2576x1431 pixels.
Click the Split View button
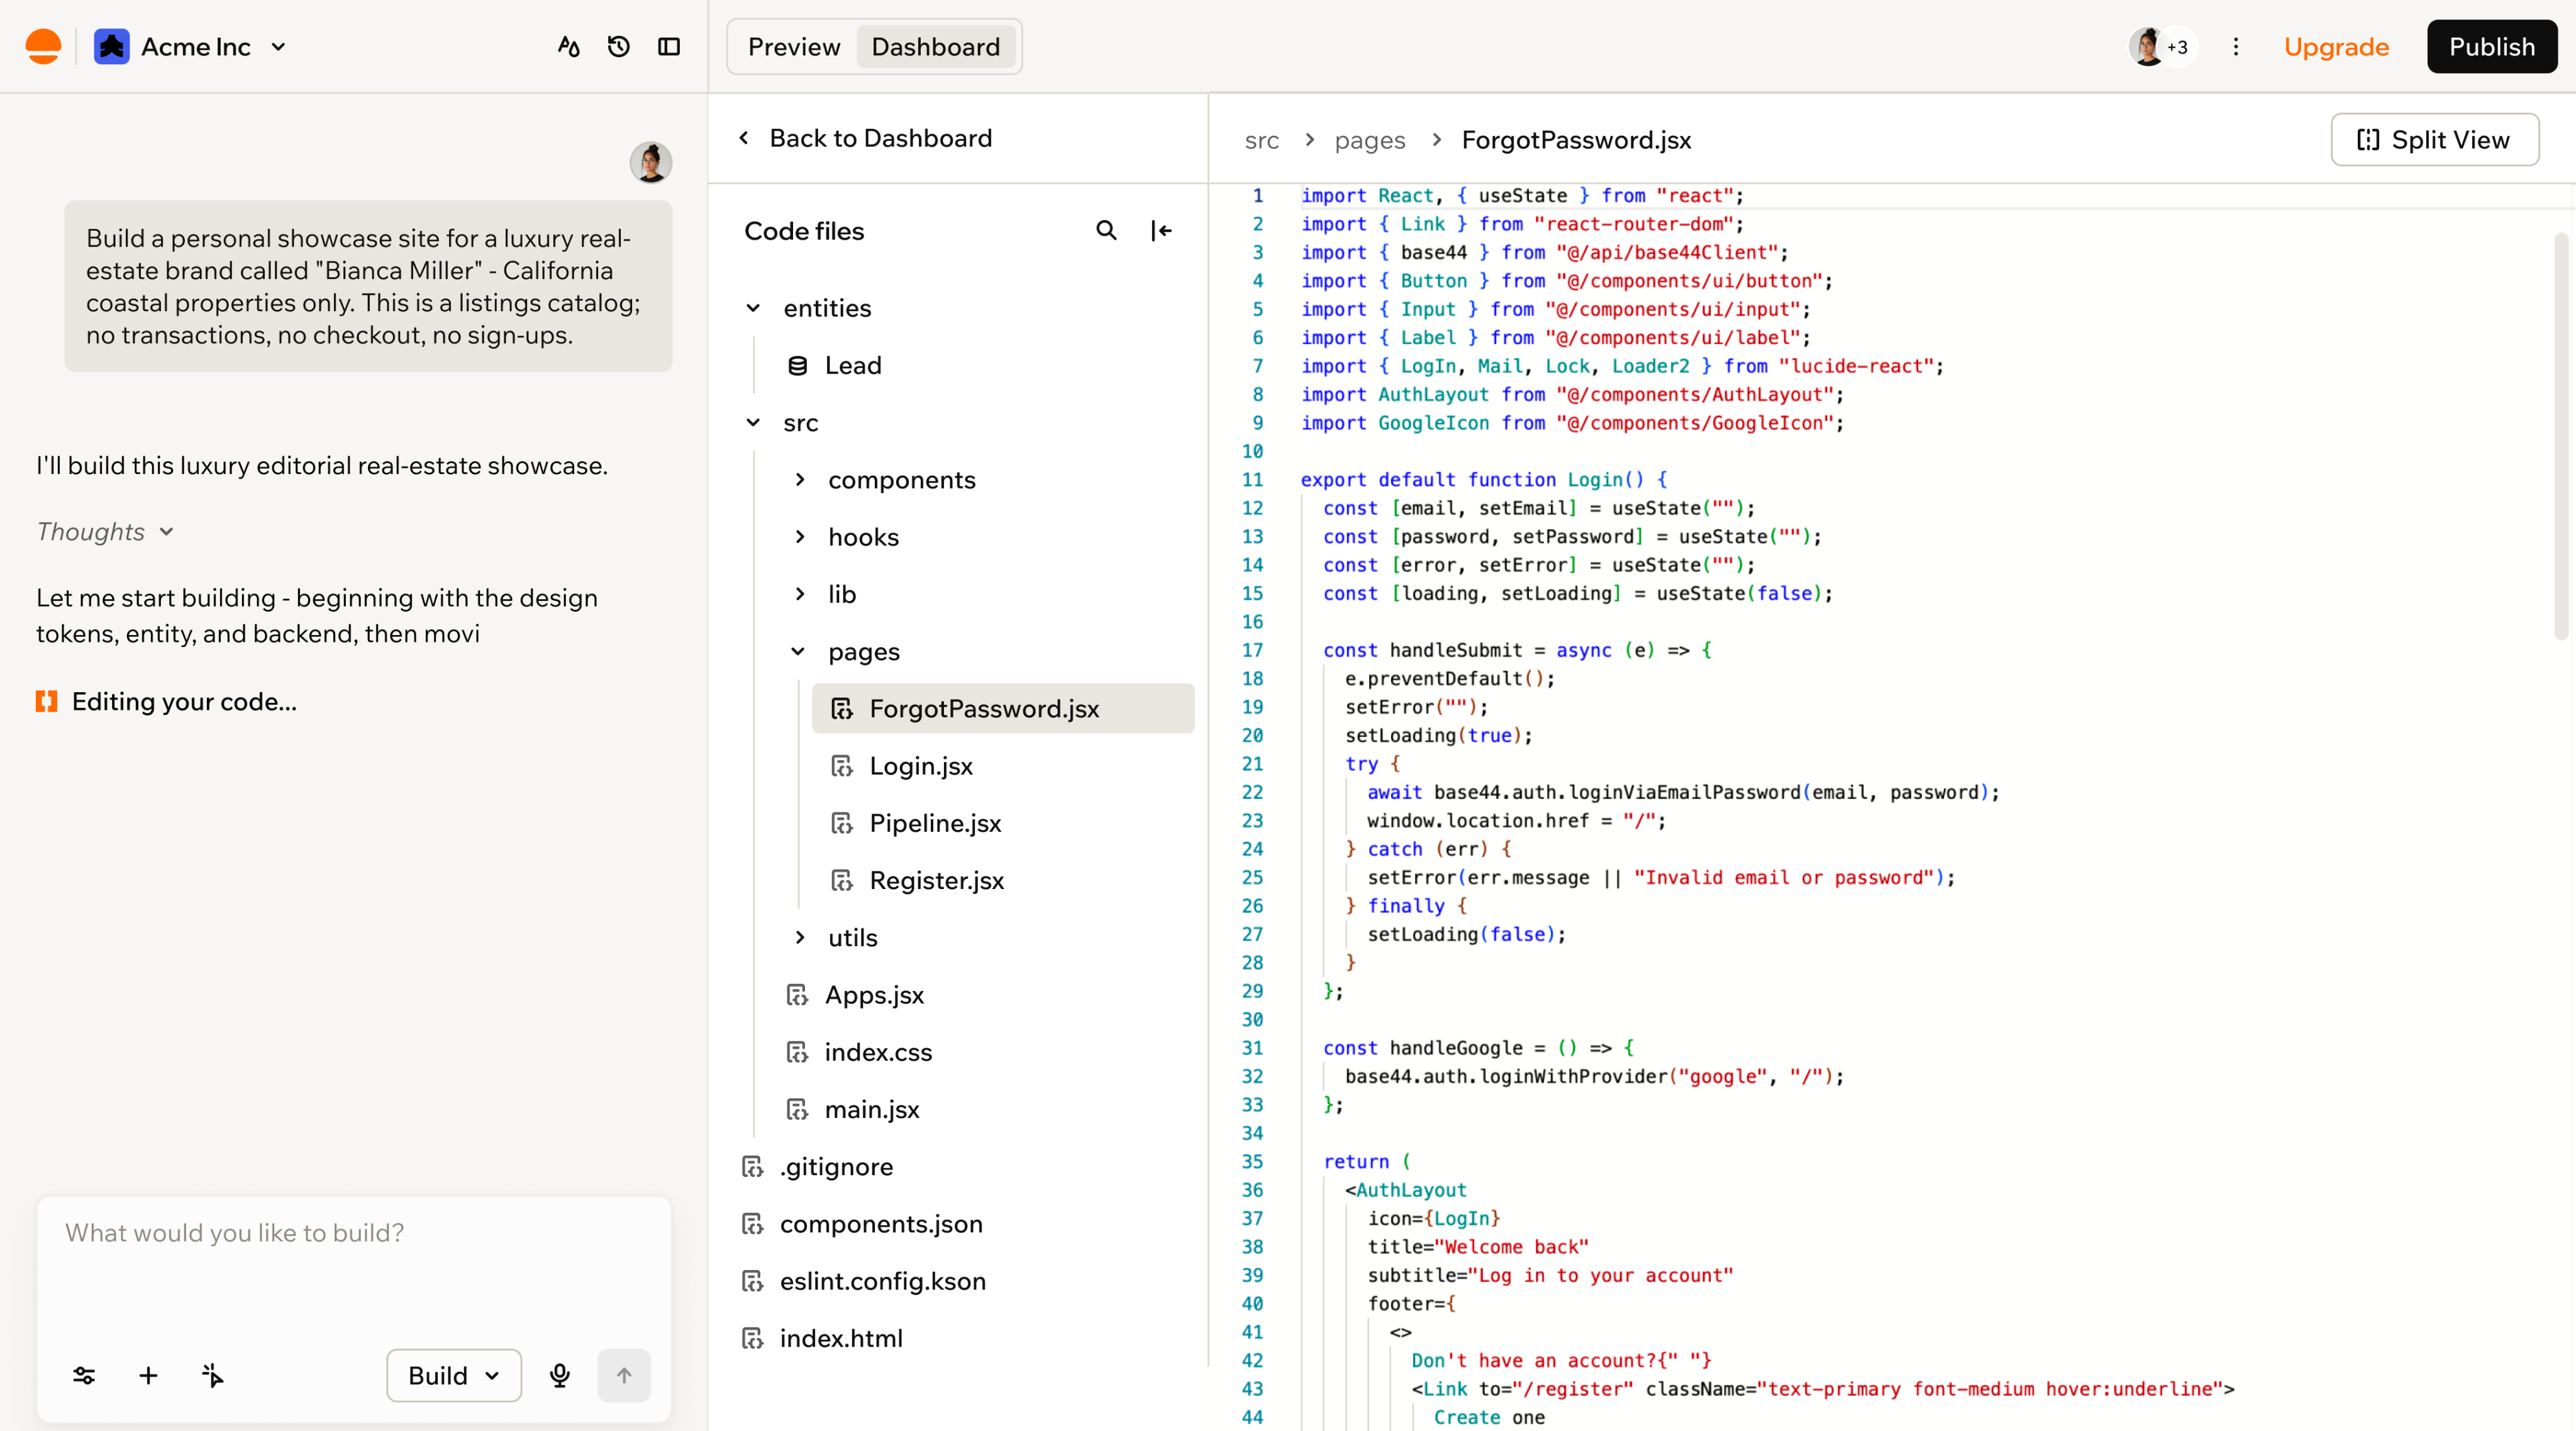2434,140
